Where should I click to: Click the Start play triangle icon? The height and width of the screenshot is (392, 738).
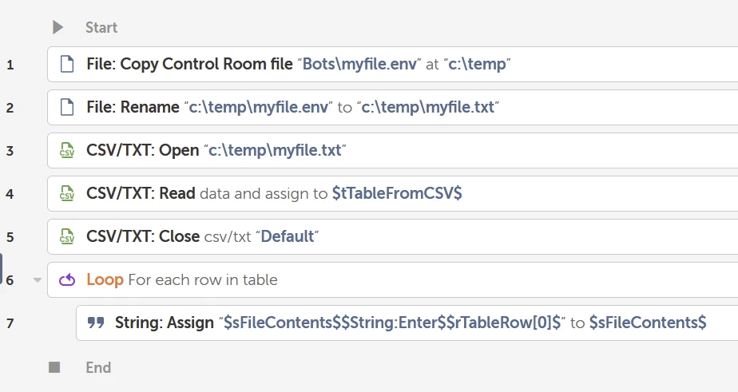pos(58,27)
